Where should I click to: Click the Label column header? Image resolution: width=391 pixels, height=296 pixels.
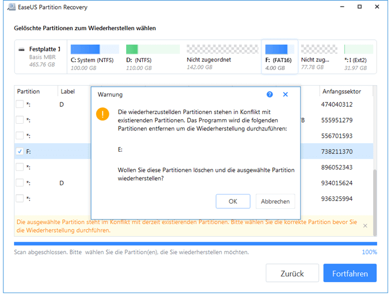68,91
